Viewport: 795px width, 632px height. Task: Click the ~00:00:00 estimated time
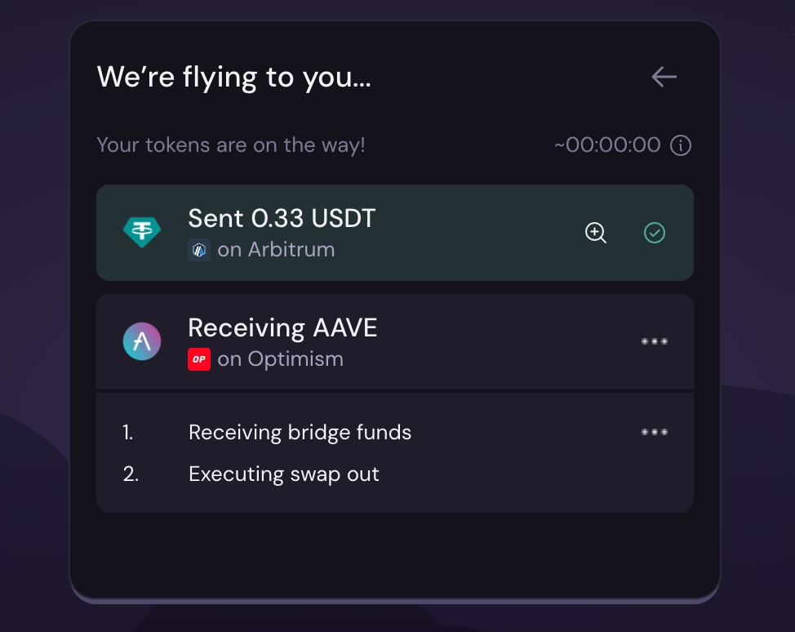(x=607, y=145)
